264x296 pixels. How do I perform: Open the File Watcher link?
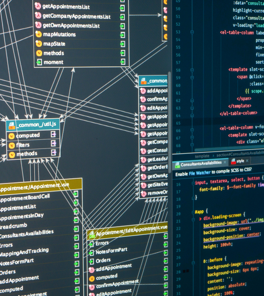coord(199,173)
